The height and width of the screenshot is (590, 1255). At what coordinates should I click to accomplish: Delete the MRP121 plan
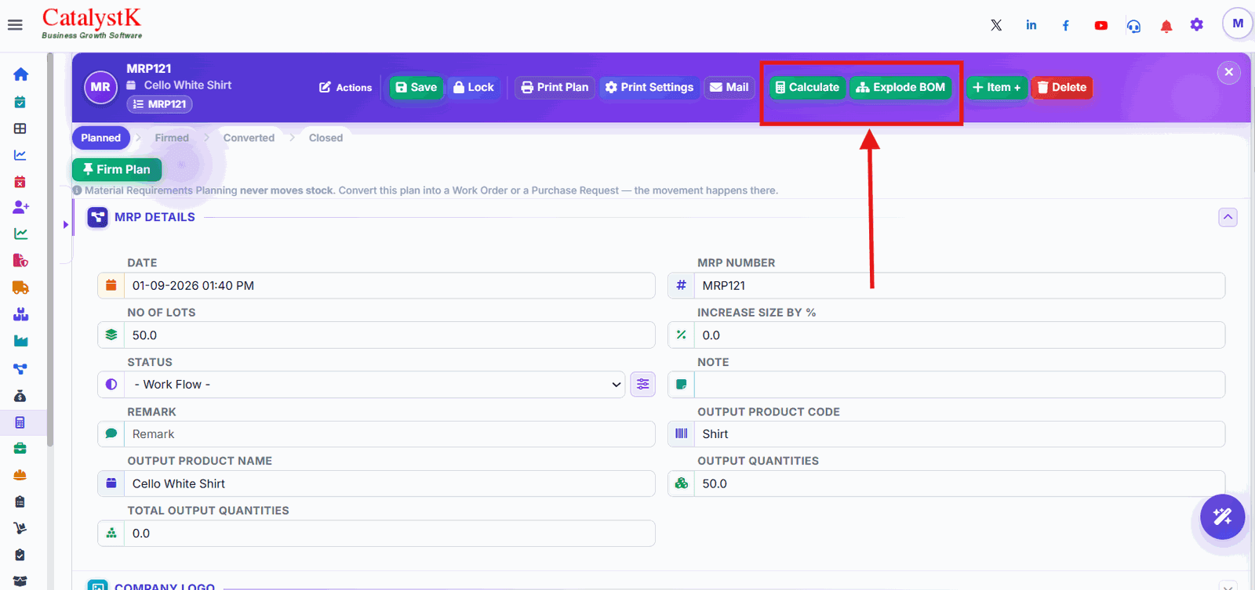(1062, 88)
